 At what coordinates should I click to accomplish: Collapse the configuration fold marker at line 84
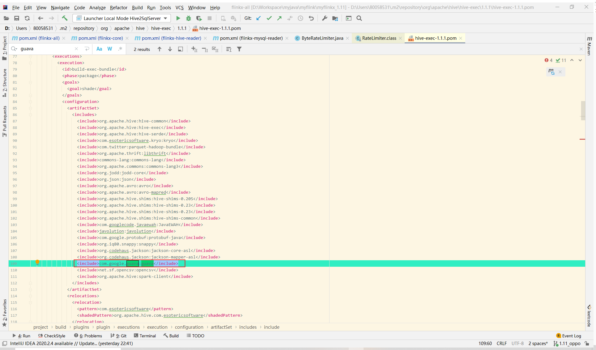(x=30, y=102)
